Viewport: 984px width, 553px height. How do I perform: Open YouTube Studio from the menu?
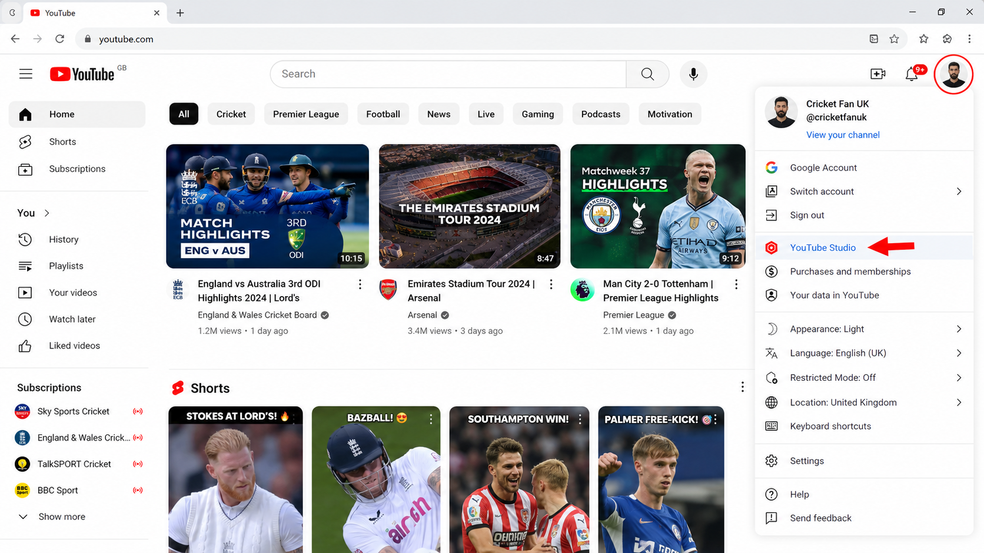tap(864, 247)
